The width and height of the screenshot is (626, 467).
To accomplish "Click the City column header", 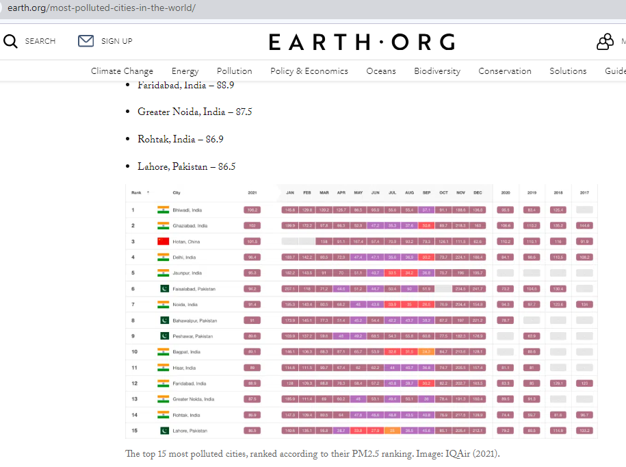I will pyautogui.click(x=177, y=192).
